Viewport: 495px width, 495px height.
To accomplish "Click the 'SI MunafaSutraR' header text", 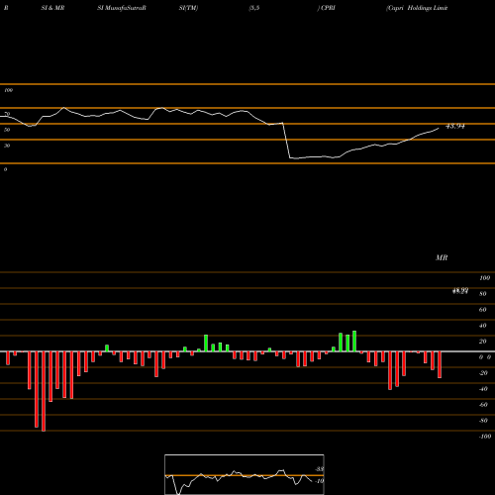I will tap(122, 8).
